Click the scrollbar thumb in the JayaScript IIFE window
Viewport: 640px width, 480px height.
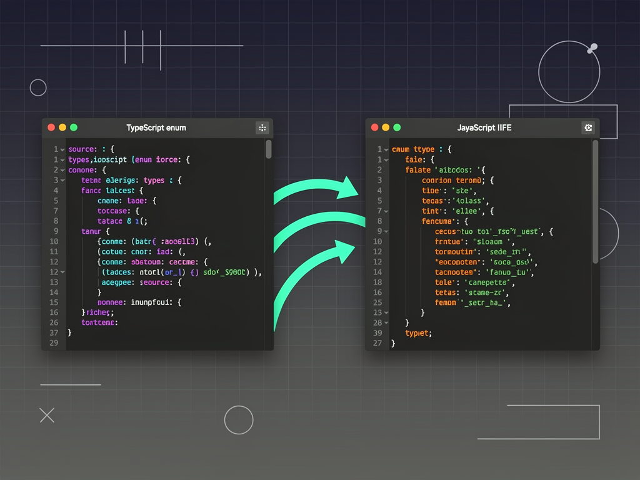point(595,202)
